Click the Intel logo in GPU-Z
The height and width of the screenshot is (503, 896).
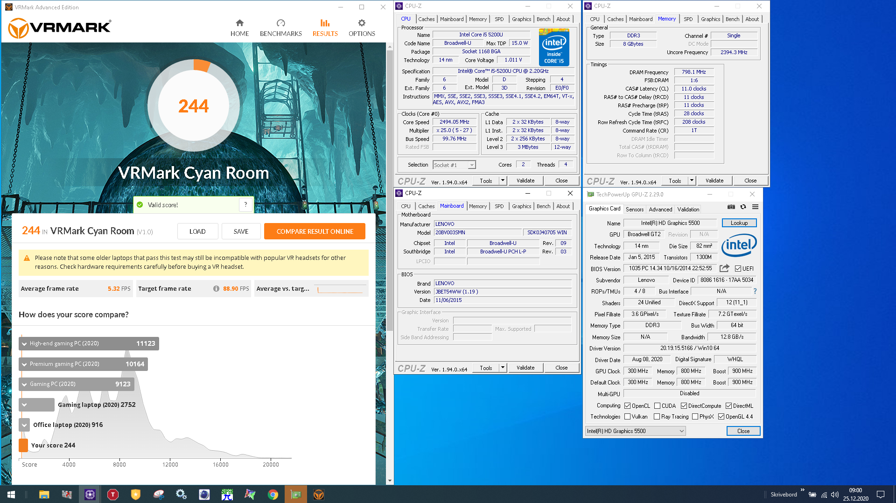(x=739, y=245)
